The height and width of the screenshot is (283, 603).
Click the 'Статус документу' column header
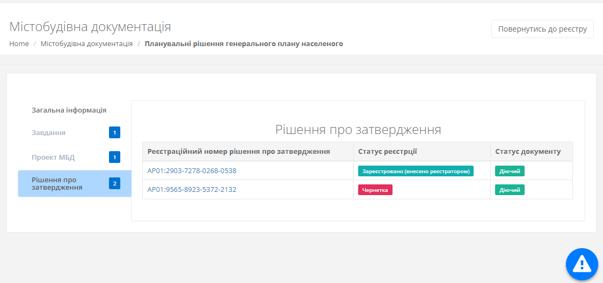(528, 152)
